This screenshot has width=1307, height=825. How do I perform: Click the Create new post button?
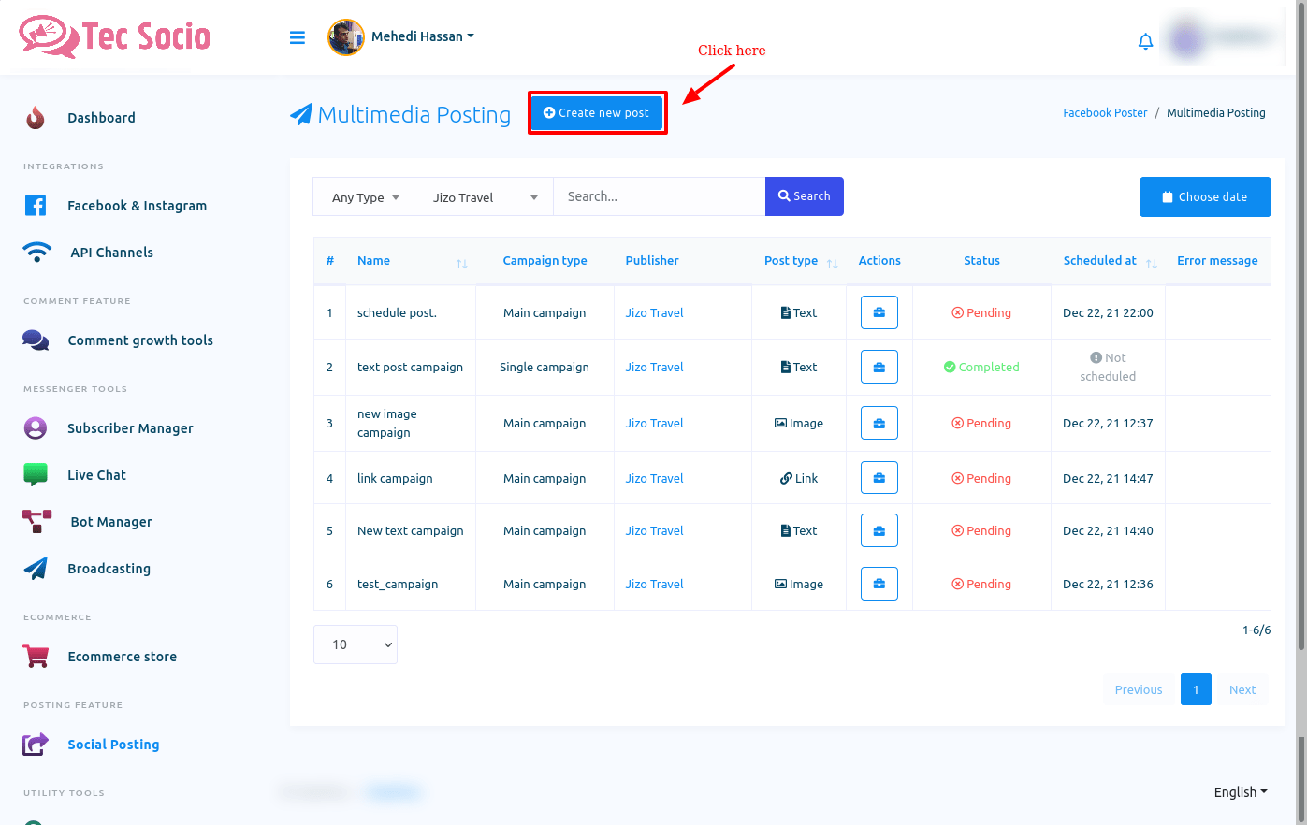click(597, 113)
